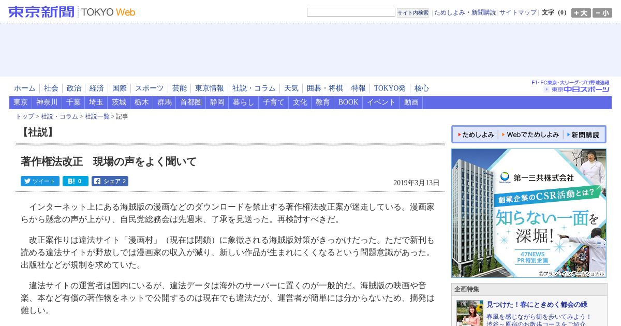Image resolution: width=621 pixels, height=326 pixels.
Task: Open the 芸能 section
Action: pyautogui.click(x=180, y=88)
